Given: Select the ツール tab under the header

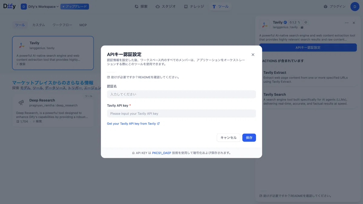Looking at the screenshot, I should 20,25.
